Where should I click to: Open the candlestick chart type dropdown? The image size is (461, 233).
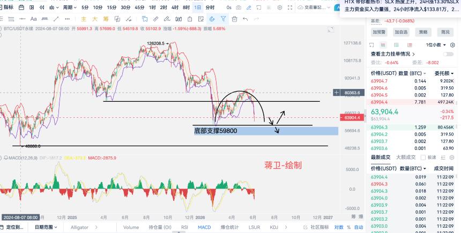click(54, 7)
